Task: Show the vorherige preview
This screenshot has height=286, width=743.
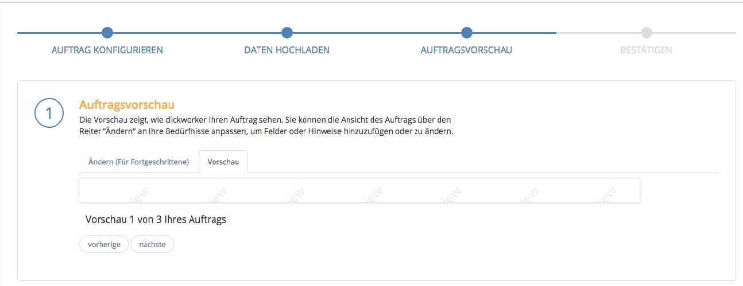Action: pos(104,244)
